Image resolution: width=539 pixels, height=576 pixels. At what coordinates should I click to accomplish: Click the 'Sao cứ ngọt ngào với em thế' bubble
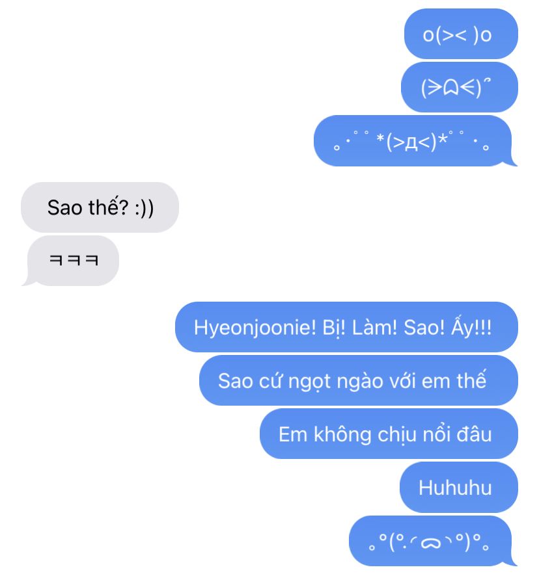point(358,380)
